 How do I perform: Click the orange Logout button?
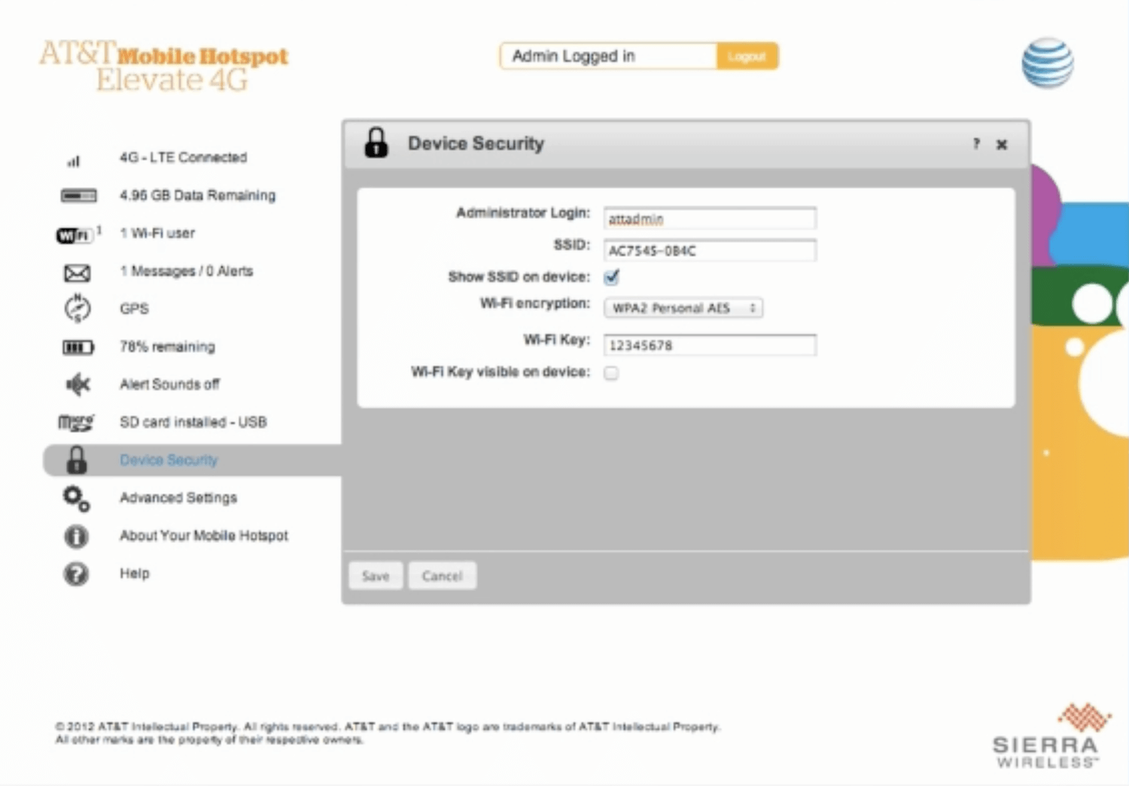click(x=747, y=56)
